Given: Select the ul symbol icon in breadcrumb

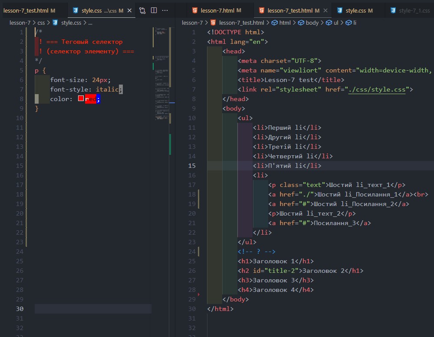Looking at the screenshot, I should click(x=329, y=23).
